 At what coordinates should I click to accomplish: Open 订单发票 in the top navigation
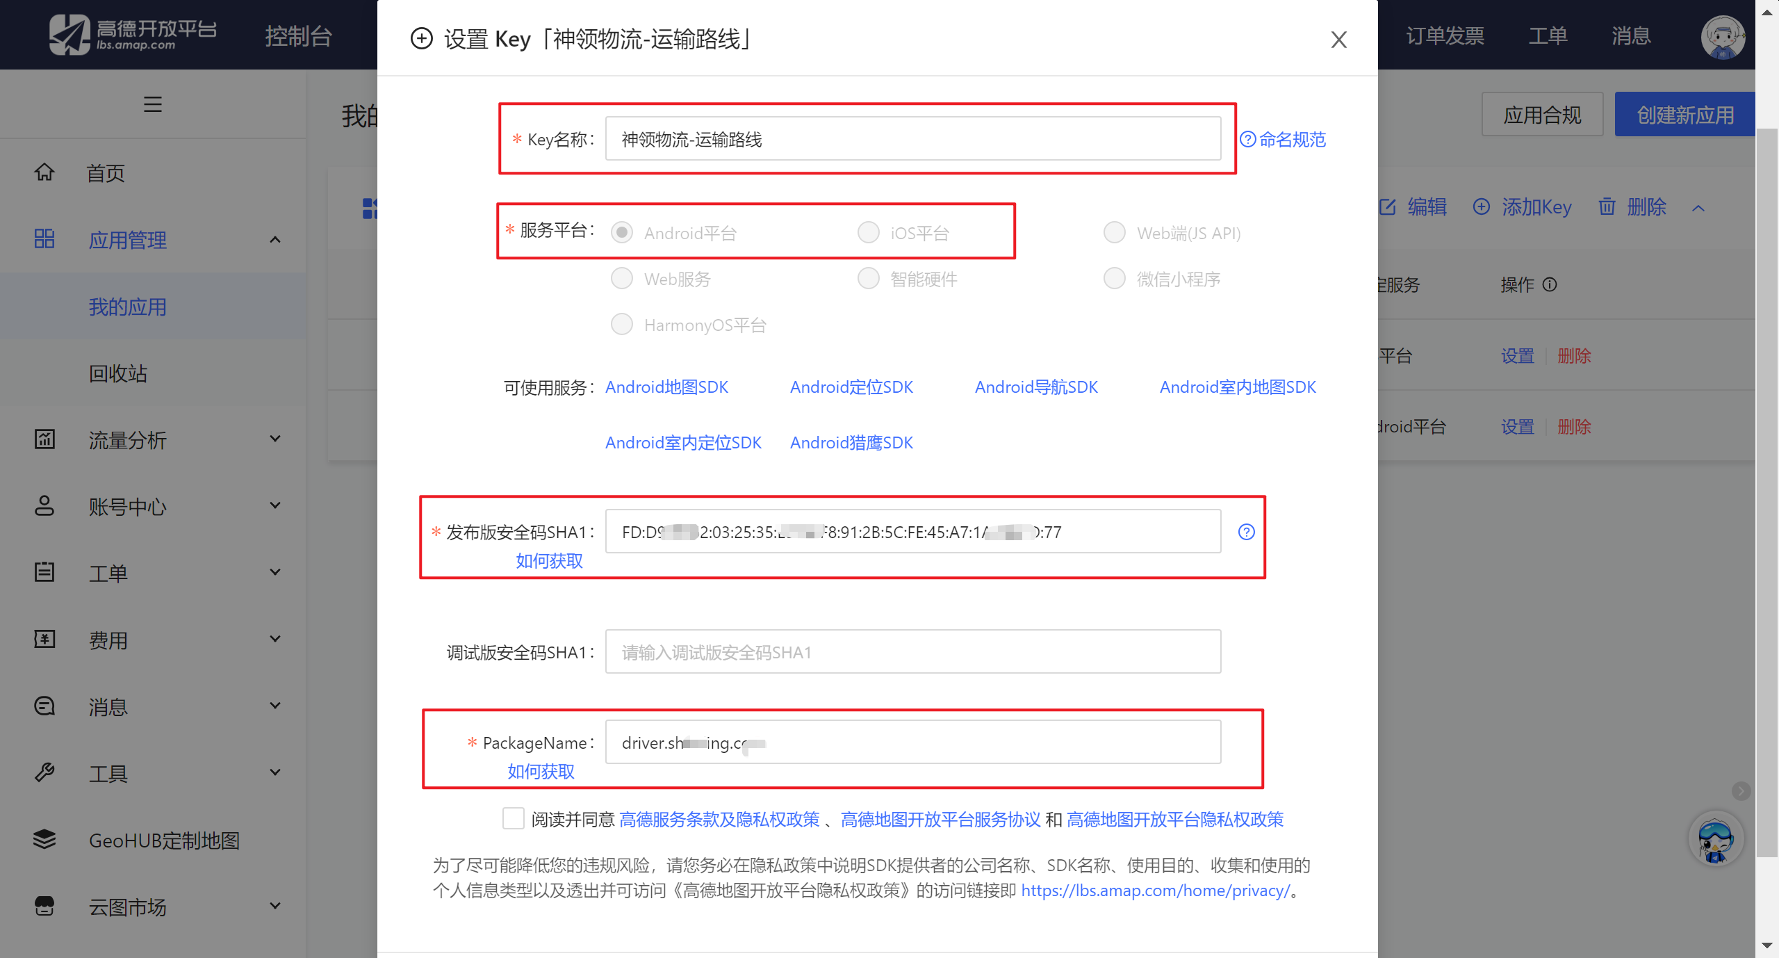1445,35
